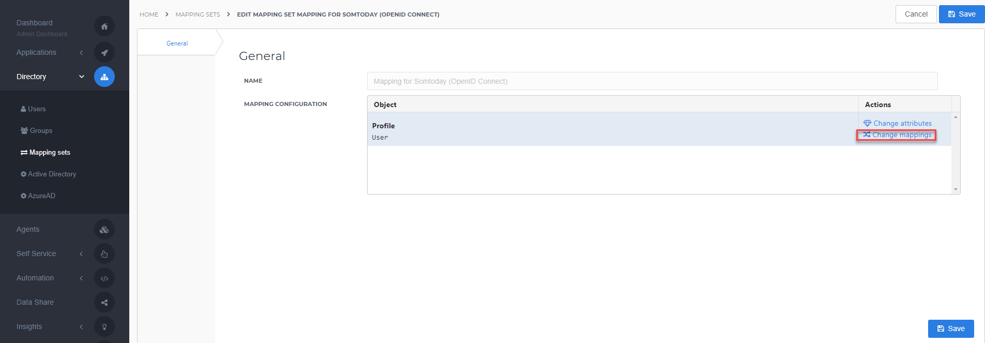
Task: Click the mapping table scroll-up arrow
Action: click(956, 117)
